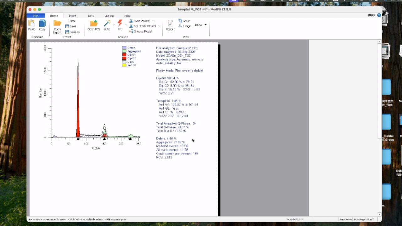402x226 pixels.
Task: Expand the Cell Track Wizard dropdown arrow
Action: click(x=159, y=26)
